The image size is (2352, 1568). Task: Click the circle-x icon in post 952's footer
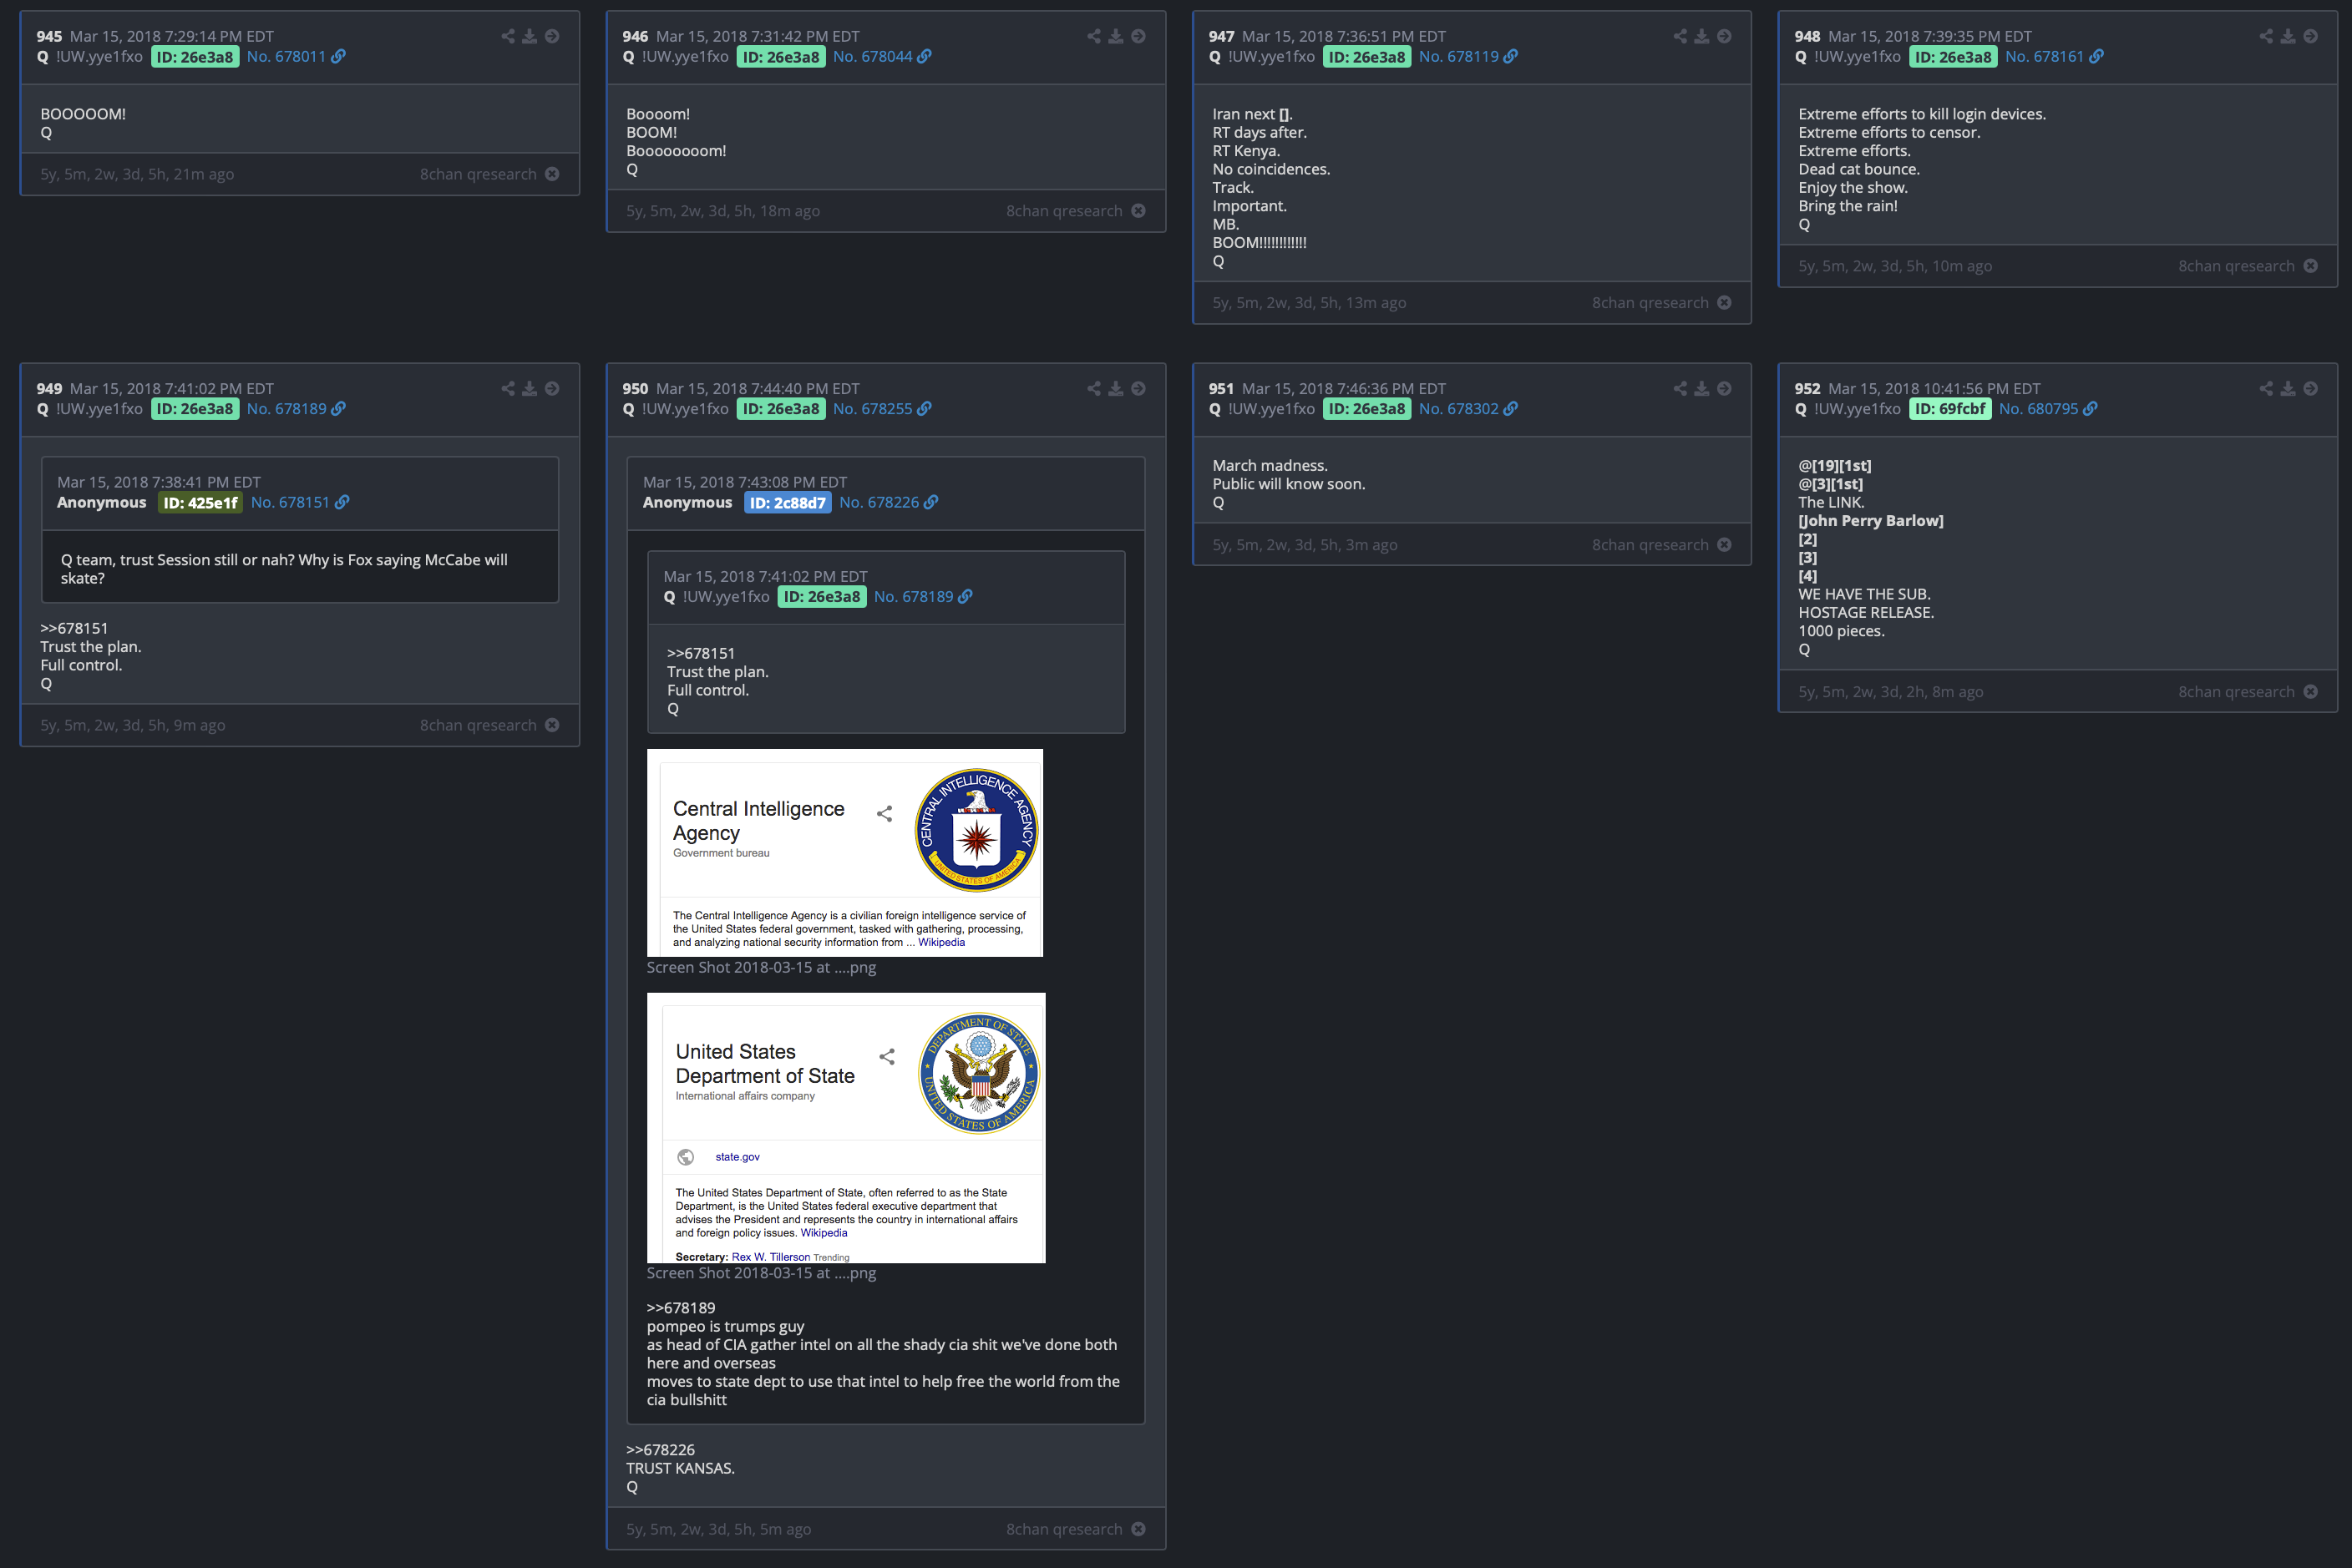point(2311,692)
